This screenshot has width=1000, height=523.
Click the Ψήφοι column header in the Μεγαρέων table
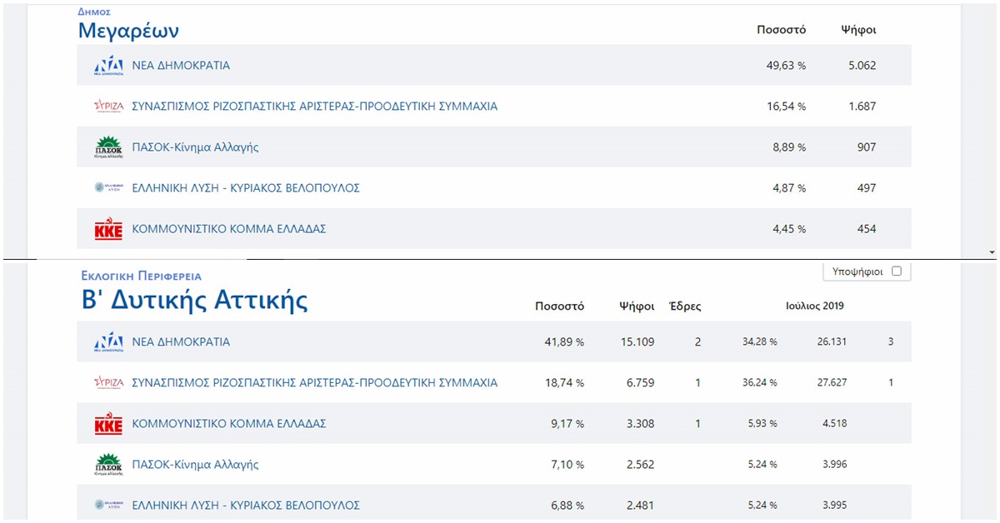pyautogui.click(x=858, y=30)
